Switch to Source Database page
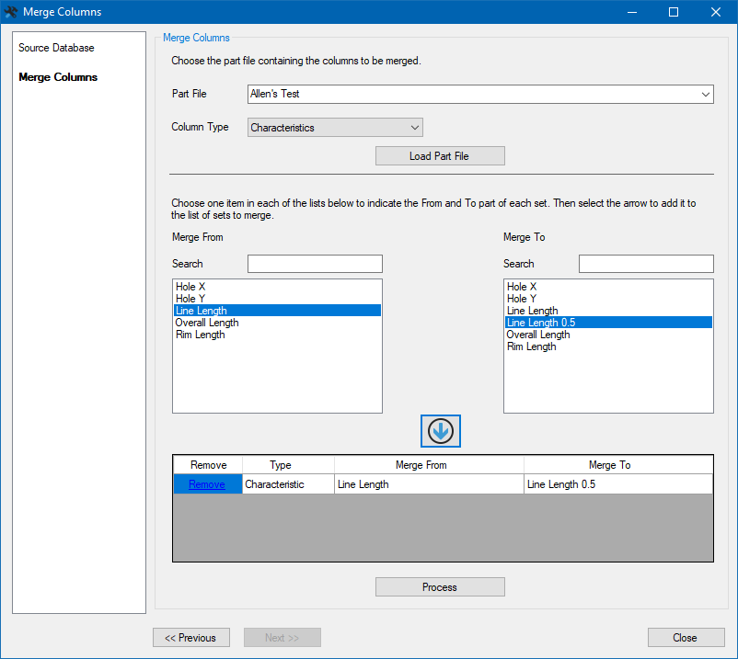Viewport: 738px width, 659px height. pos(58,47)
